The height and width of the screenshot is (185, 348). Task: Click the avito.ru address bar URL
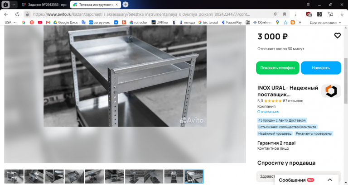click(x=141, y=14)
